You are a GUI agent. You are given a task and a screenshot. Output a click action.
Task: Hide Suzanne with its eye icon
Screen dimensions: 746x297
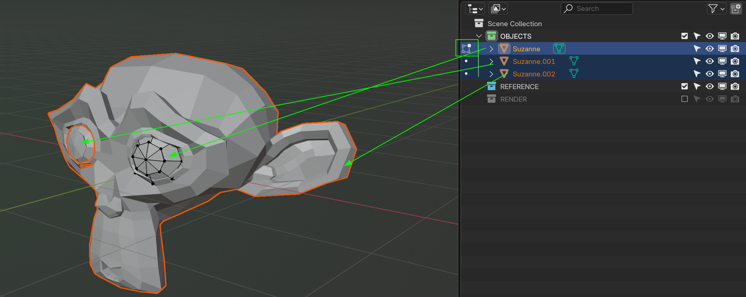(x=709, y=49)
